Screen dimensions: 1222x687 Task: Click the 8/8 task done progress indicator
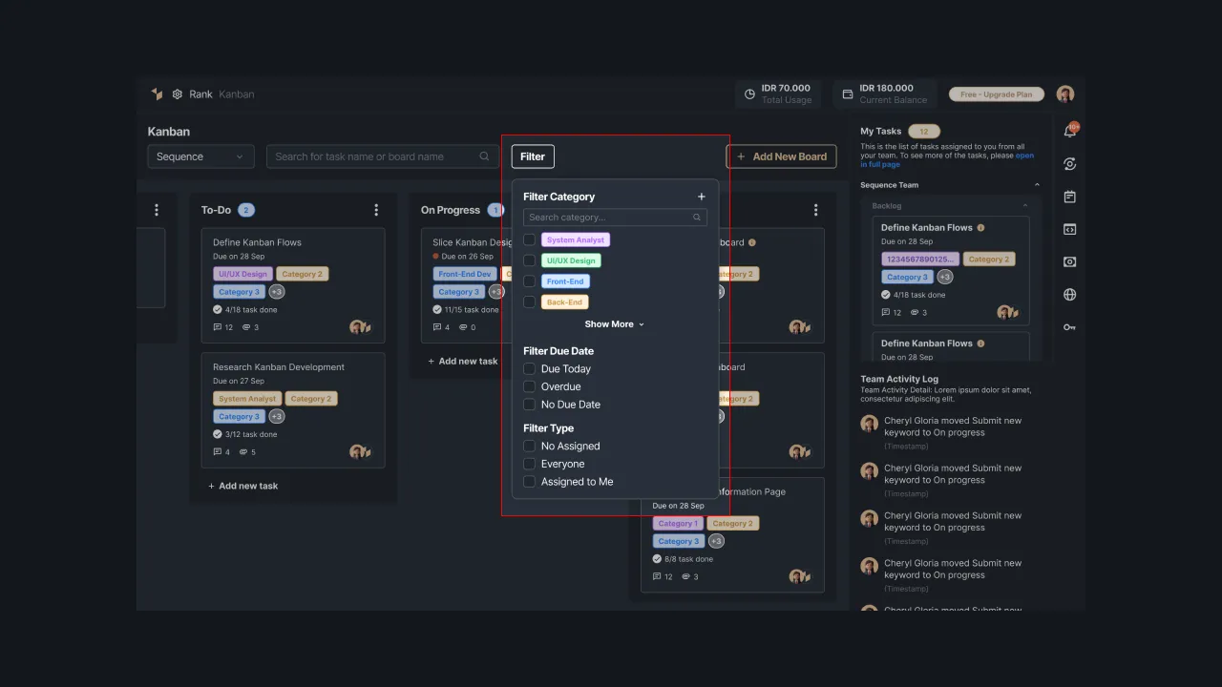coord(683,559)
